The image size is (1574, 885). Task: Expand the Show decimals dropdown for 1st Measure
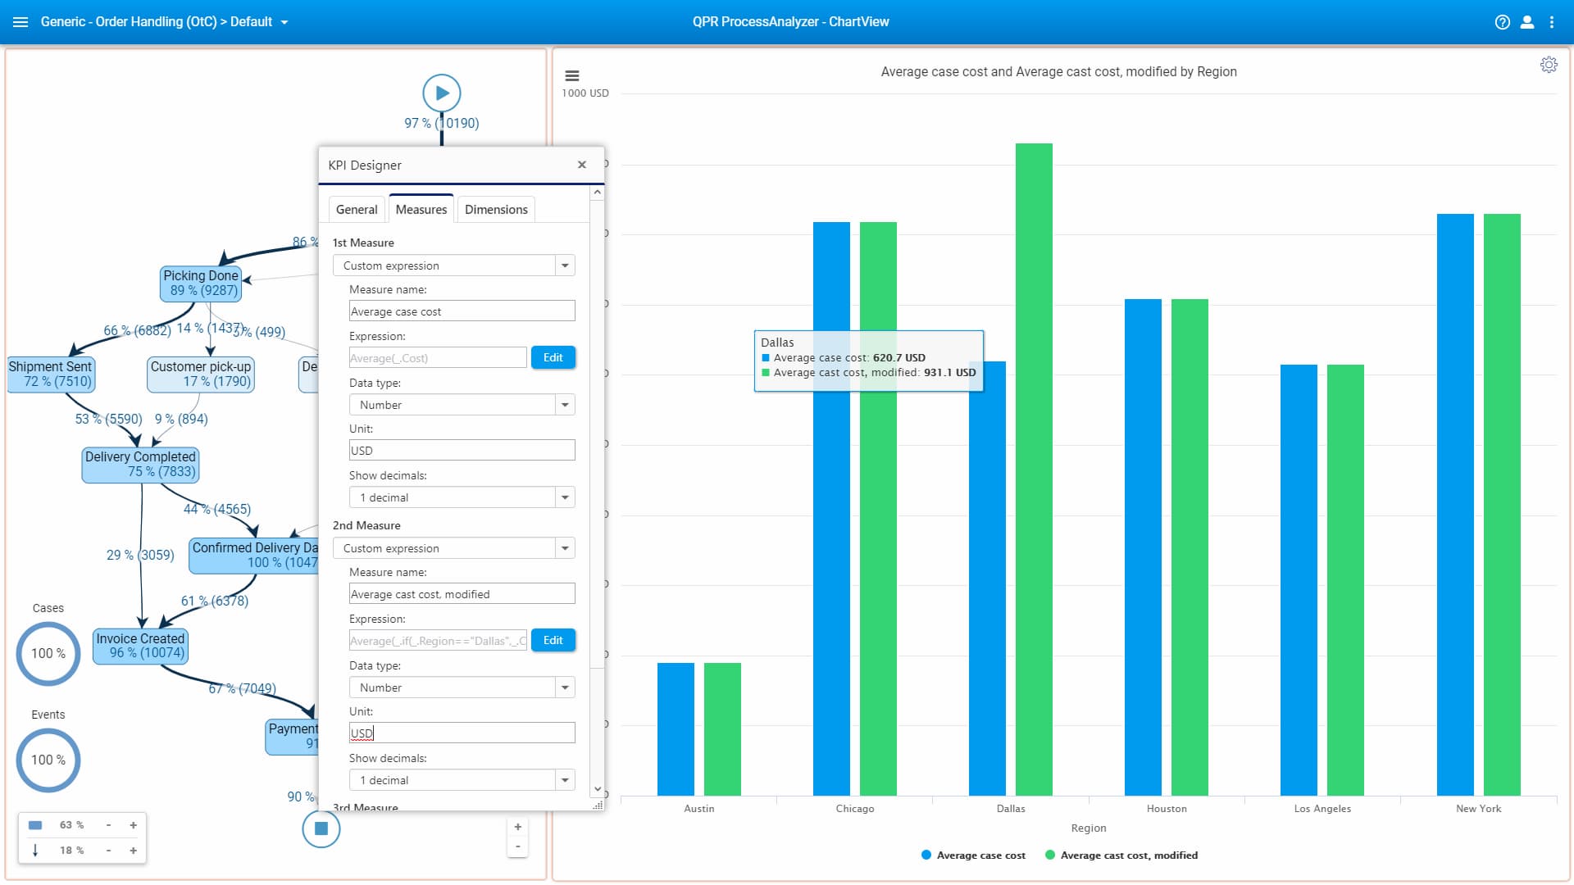pyautogui.click(x=564, y=497)
